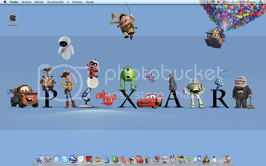Click the EVE robot Dock icon

214,159
